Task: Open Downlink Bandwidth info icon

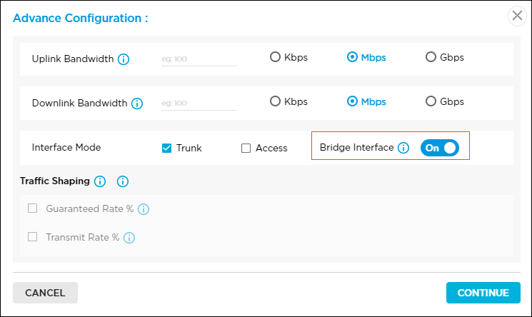Action: 137,104
